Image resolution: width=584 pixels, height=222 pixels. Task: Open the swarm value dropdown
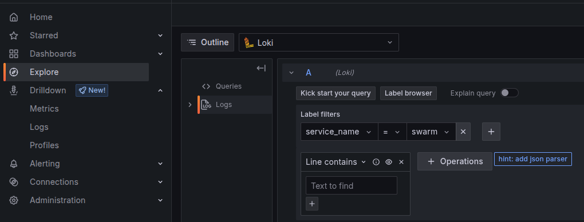point(431,132)
